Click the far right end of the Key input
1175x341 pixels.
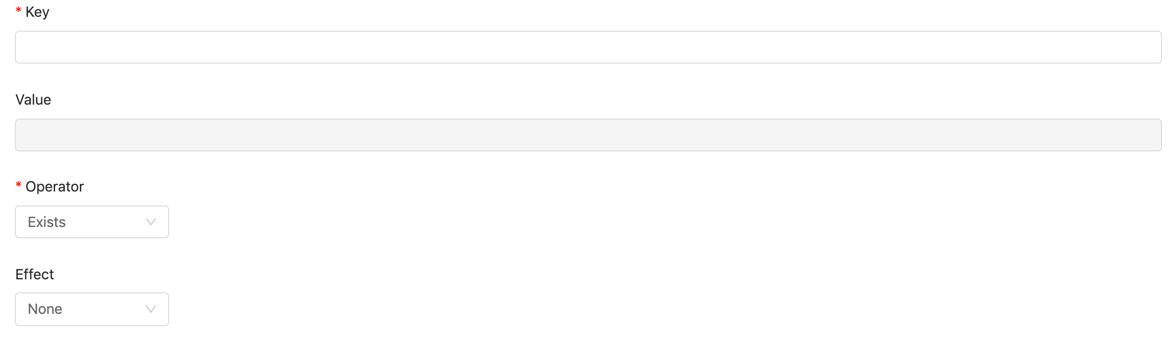(1154, 47)
